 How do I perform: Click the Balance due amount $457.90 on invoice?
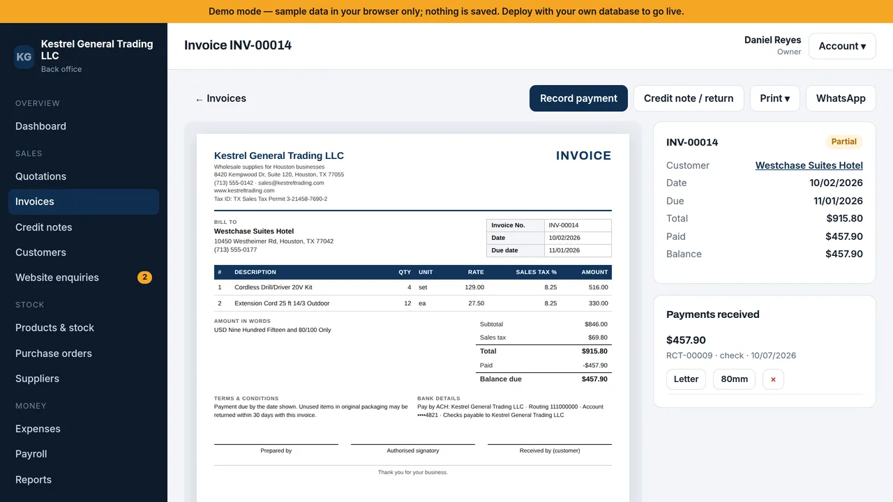[594, 379]
